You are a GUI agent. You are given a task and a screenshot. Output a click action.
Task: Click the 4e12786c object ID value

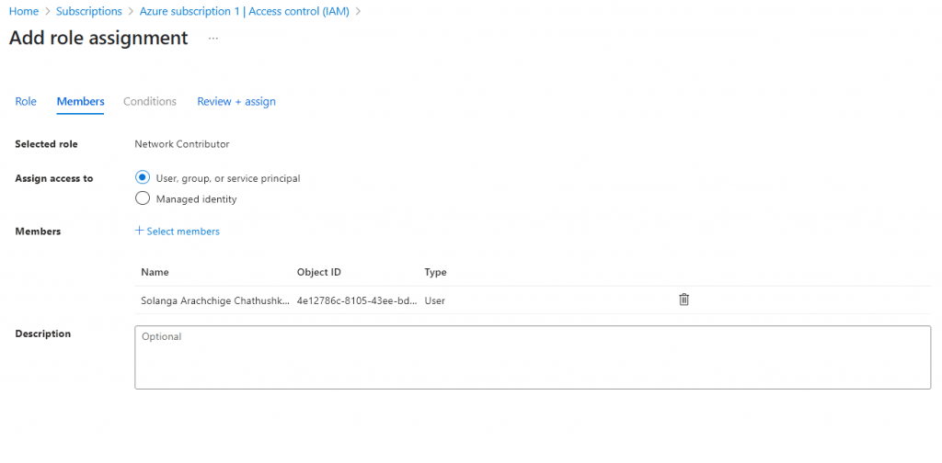pos(357,300)
